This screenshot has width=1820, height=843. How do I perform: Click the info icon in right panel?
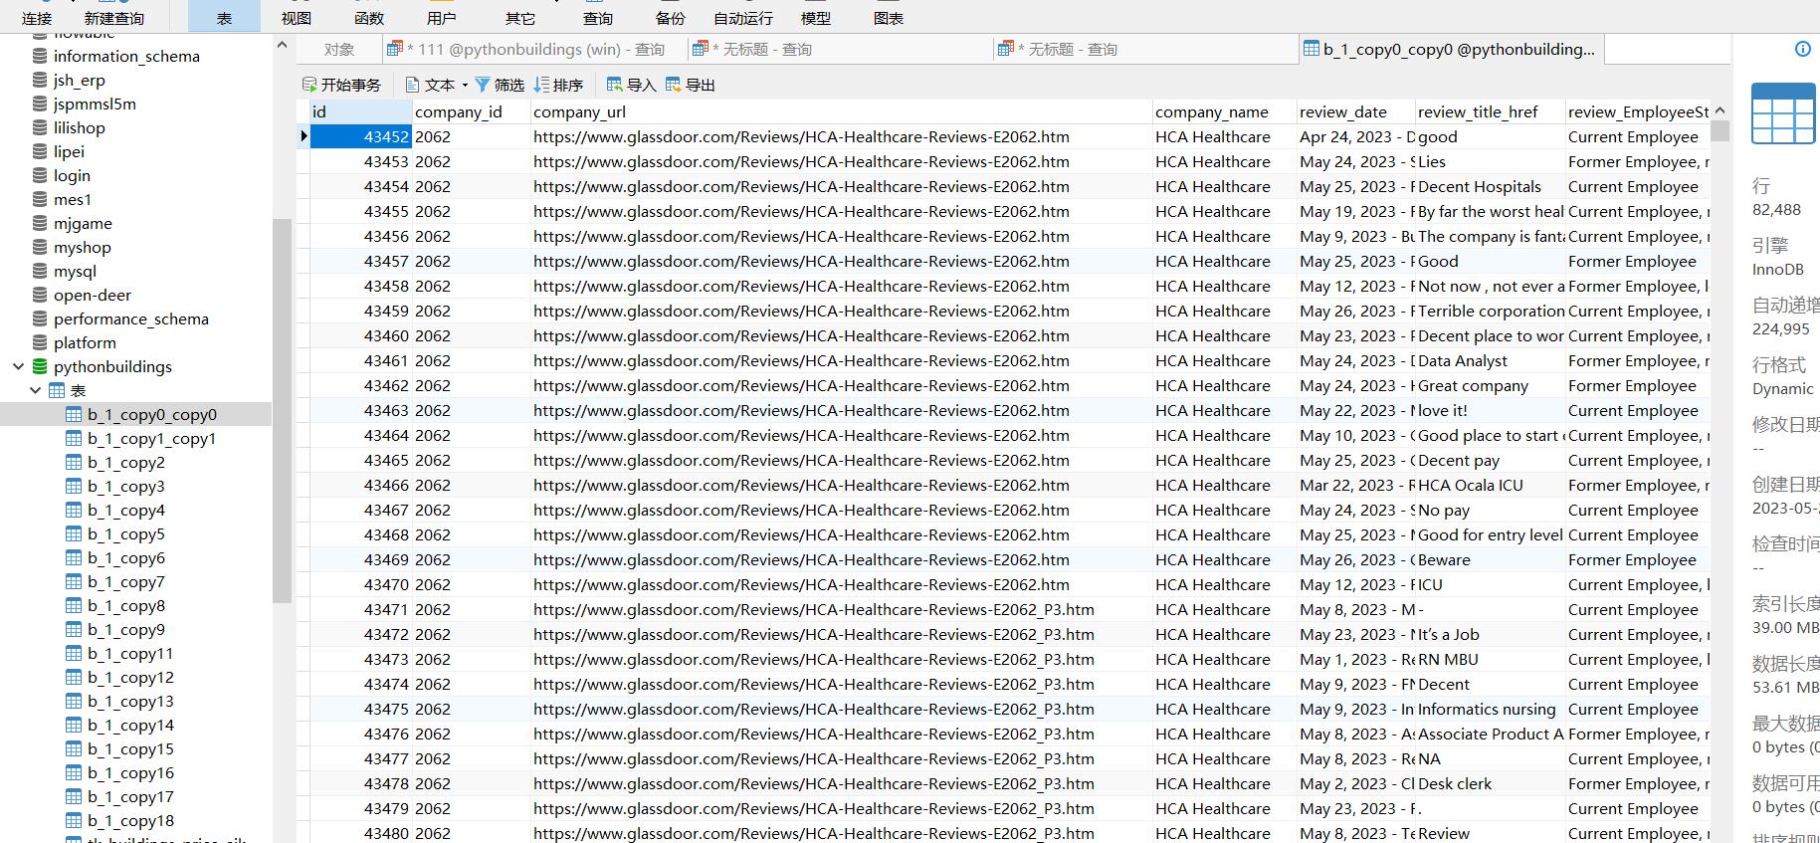pyautogui.click(x=1802, y=49)
